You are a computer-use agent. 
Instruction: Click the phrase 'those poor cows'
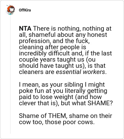point(70,122)
